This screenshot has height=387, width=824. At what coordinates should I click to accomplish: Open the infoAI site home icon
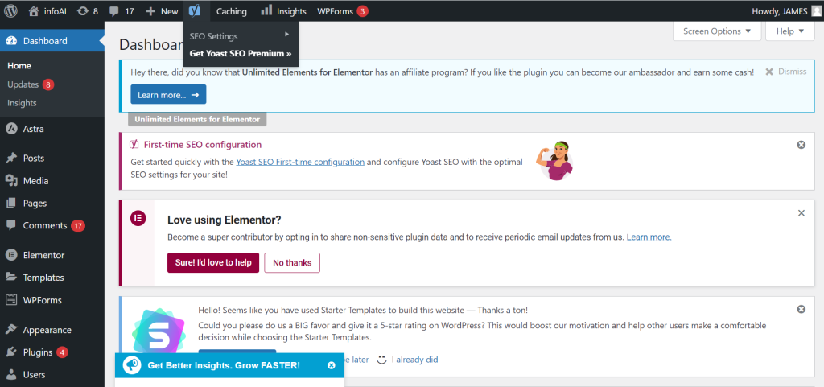point(34,11)
